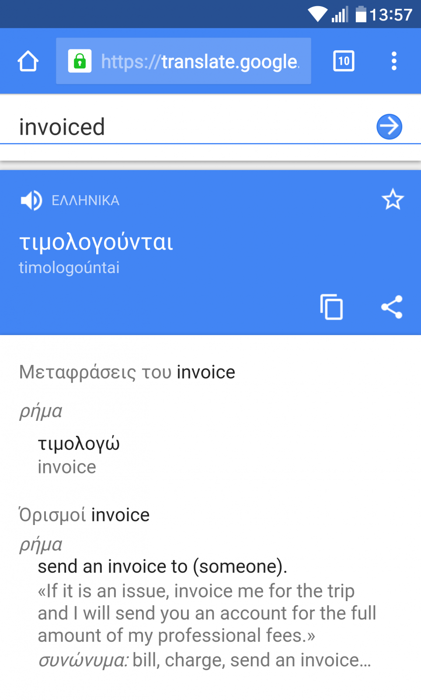The width and height of the screenshot is (421, 700).
Task: Open the τιμολογώ verb translation entry
Action: pos(79,455)
